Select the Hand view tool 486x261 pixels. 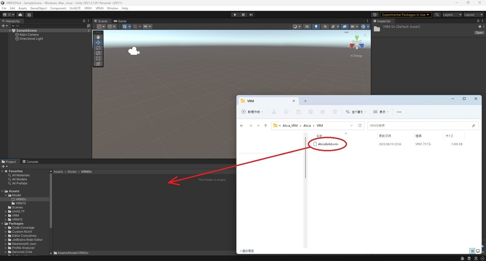[98, 37]
